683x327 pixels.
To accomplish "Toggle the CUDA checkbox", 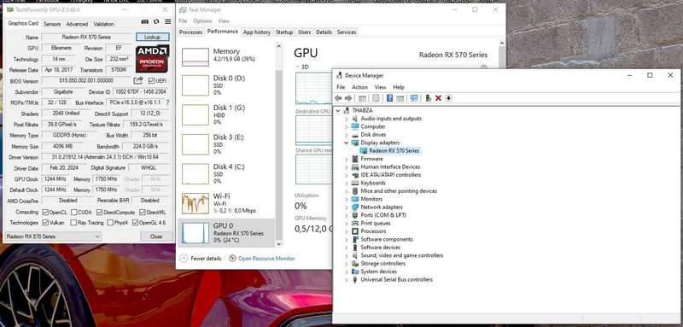I will pyautogui.click(x=73, y=212).
